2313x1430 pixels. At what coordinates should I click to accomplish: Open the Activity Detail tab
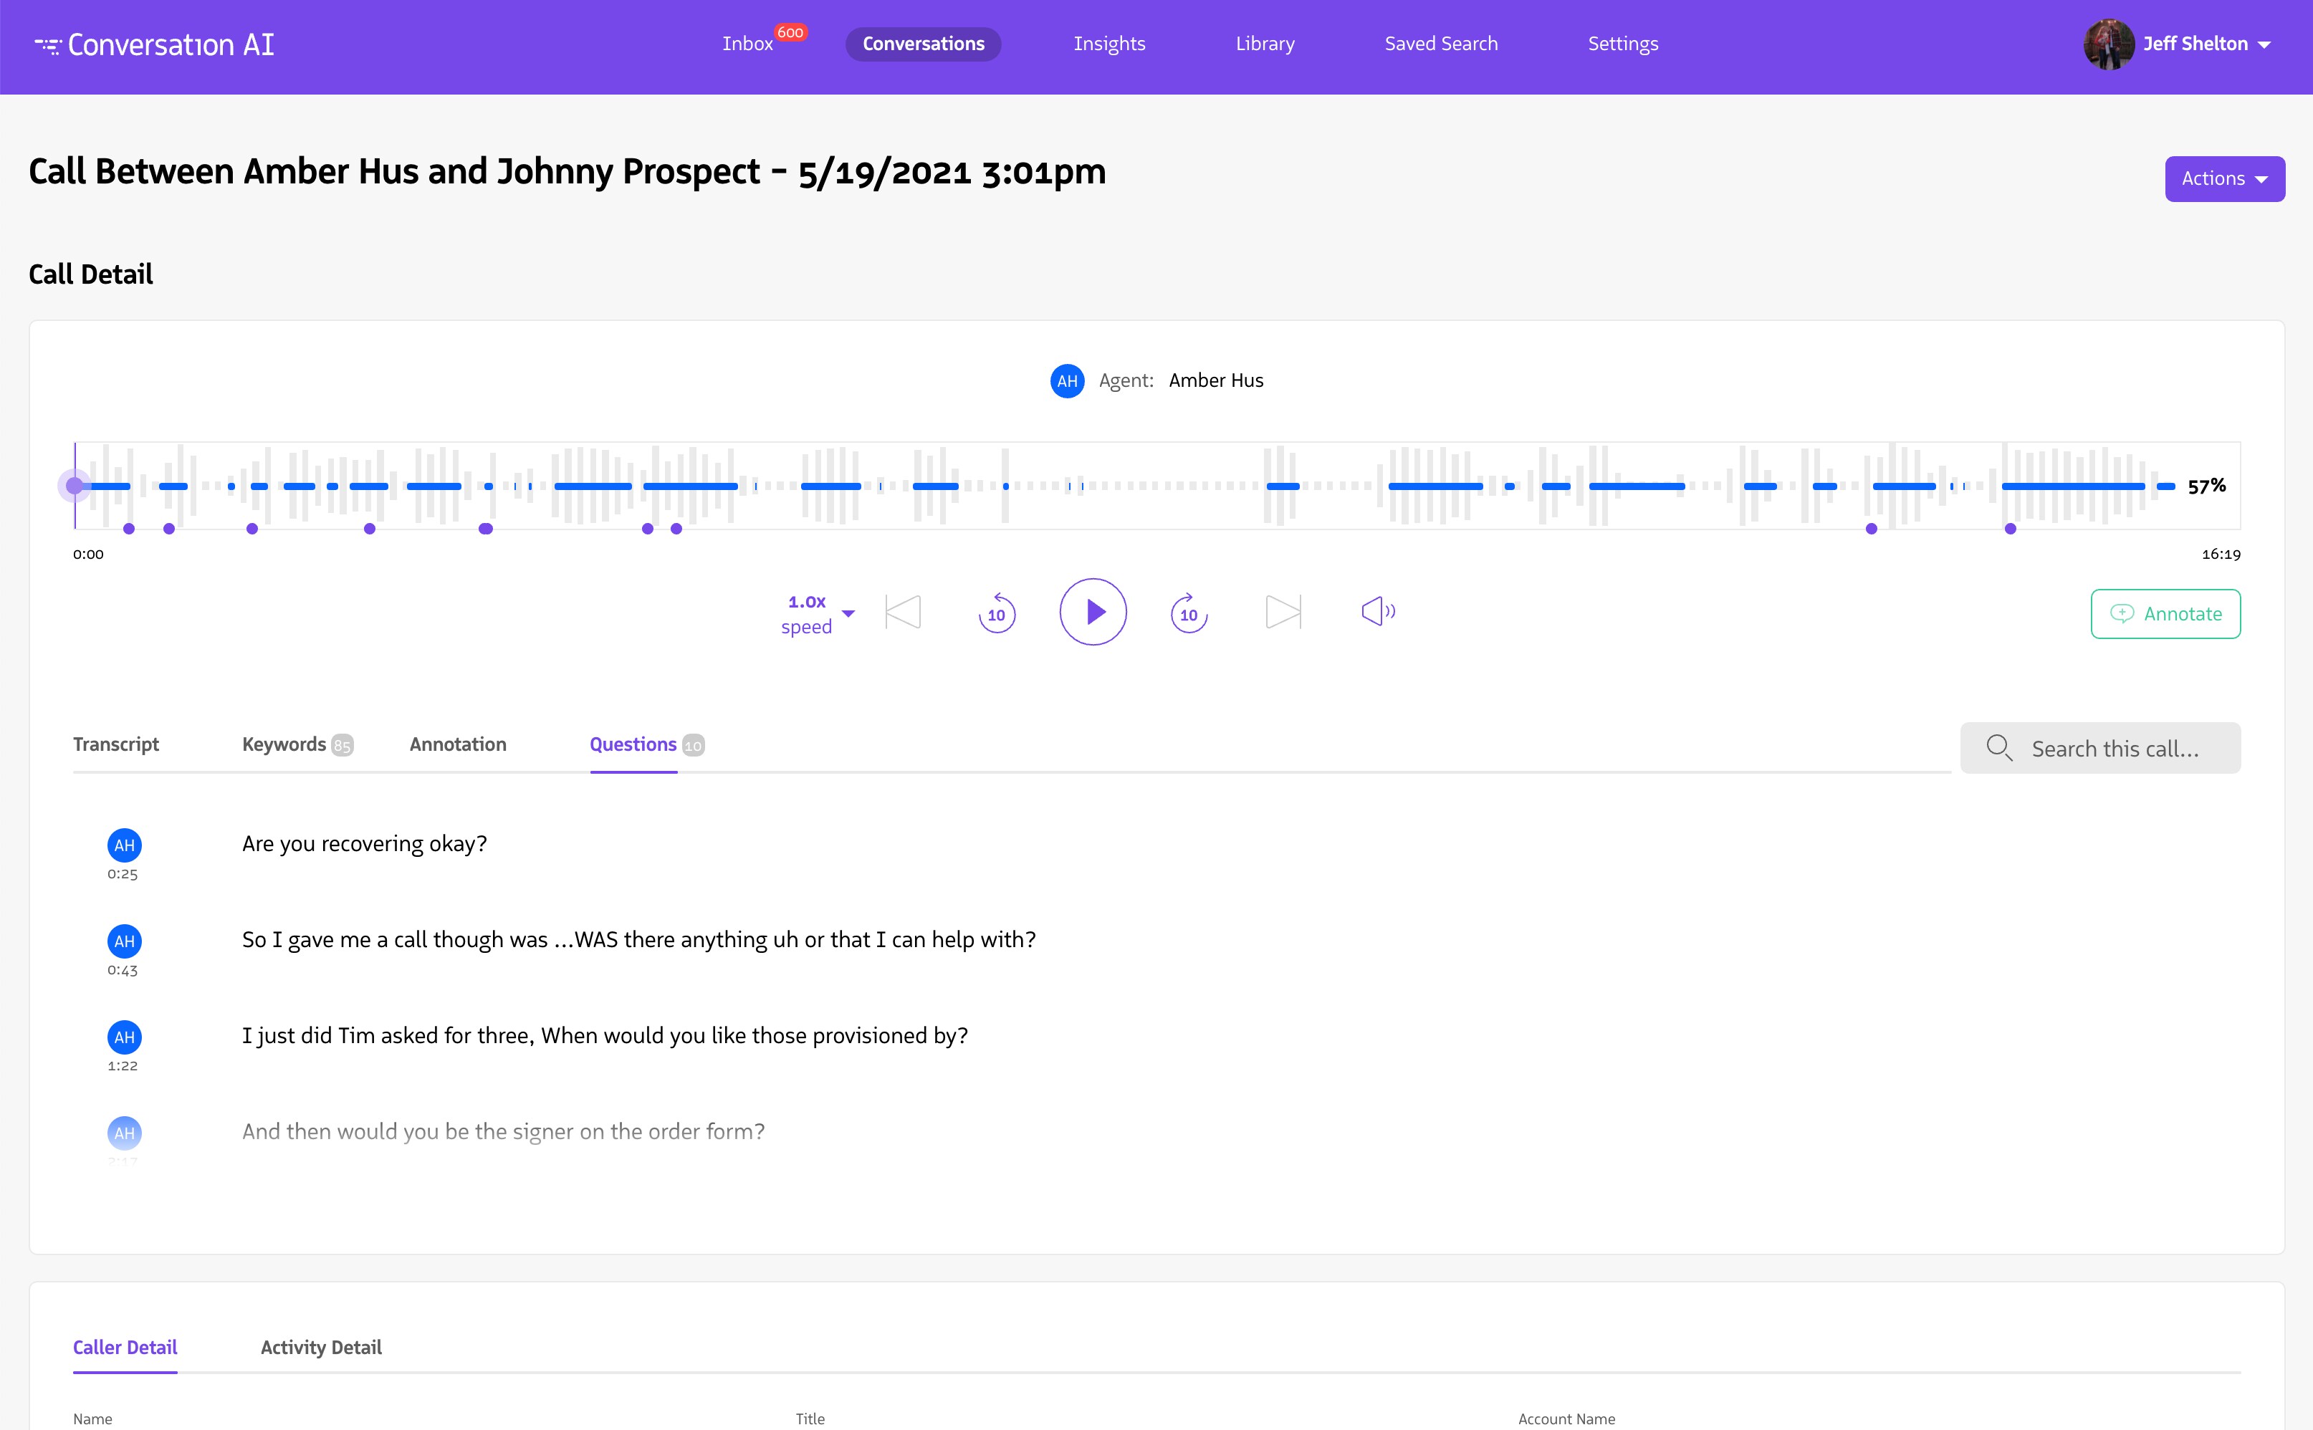(x=320, y=1347)
